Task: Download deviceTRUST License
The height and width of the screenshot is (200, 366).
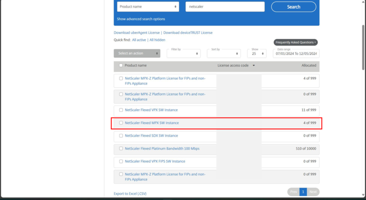Action: pyautogui.click(x=188, y=32)
